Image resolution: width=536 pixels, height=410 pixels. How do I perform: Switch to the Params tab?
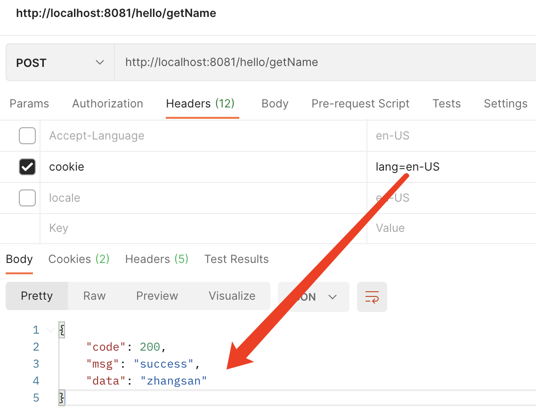[29, 103]
